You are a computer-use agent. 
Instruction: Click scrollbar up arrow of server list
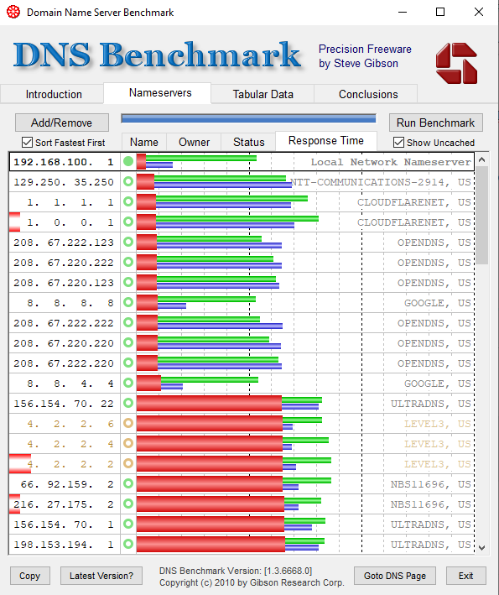pyautogui.click(x=482, y=159)
